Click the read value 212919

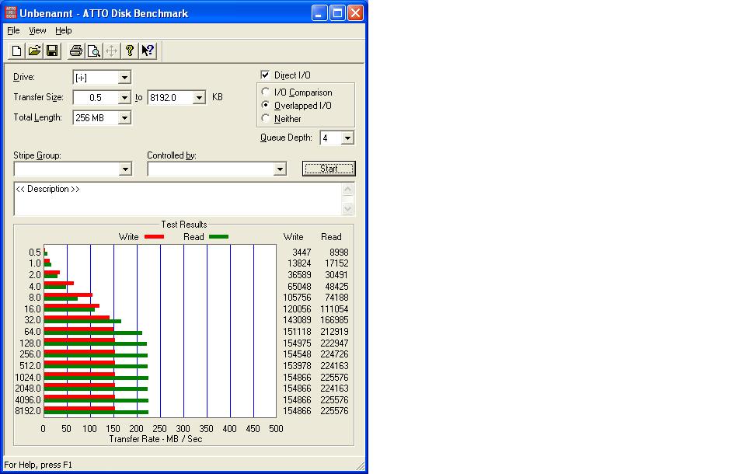(334, 331)
